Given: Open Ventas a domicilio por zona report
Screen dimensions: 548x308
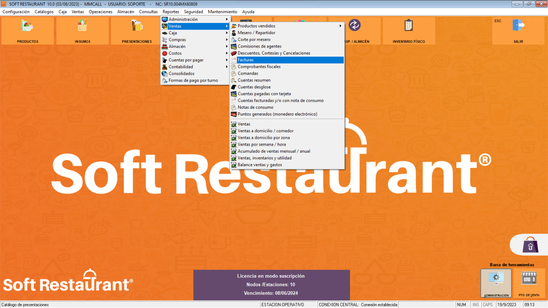Looking at the screenshot, I should click(287, 138).
